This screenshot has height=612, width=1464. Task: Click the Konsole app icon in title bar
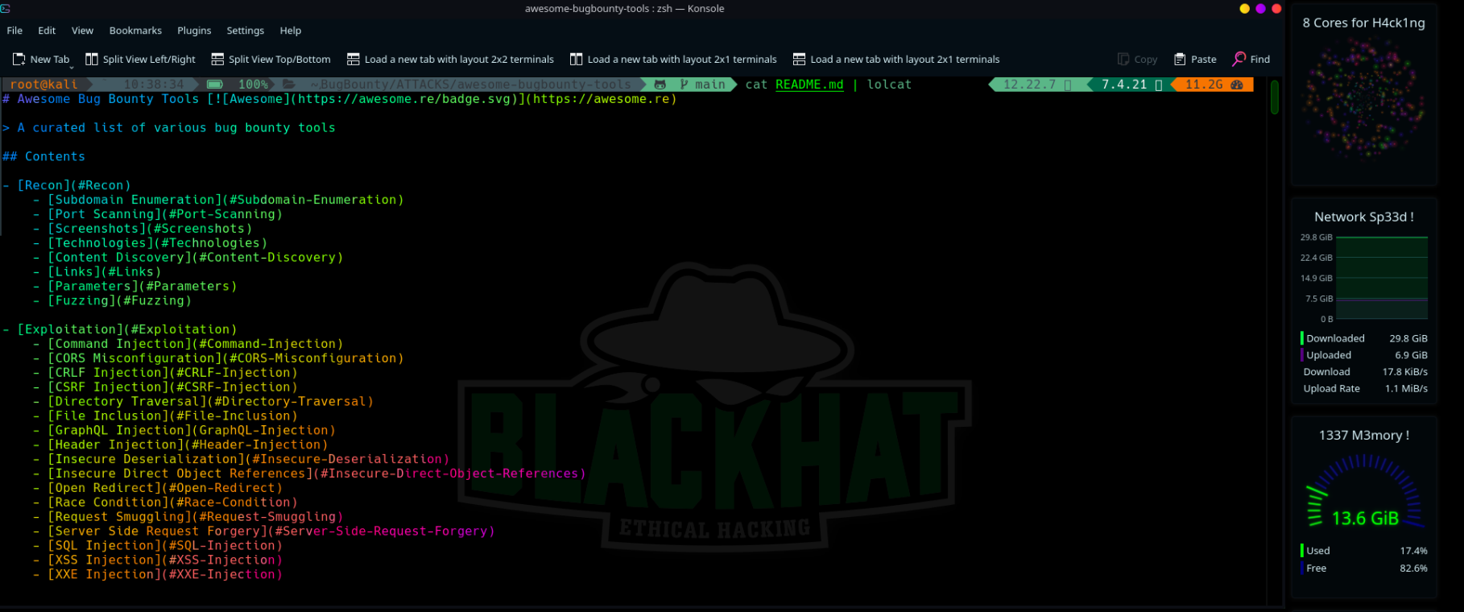tap(6, 8)
